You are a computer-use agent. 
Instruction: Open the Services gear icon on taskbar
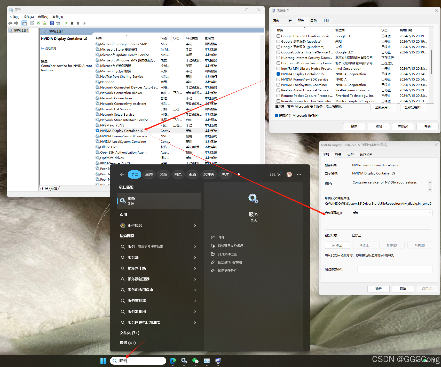click(x=184, y=361)
